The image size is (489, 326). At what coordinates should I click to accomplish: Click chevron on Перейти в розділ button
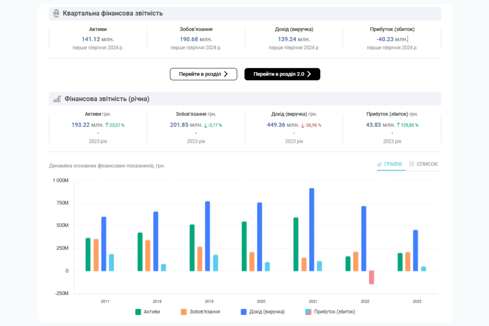[x=226, y=74]
